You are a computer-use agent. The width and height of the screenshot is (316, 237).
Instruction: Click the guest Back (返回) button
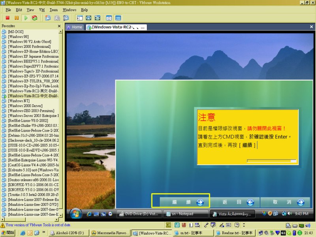tap(235, 202)
